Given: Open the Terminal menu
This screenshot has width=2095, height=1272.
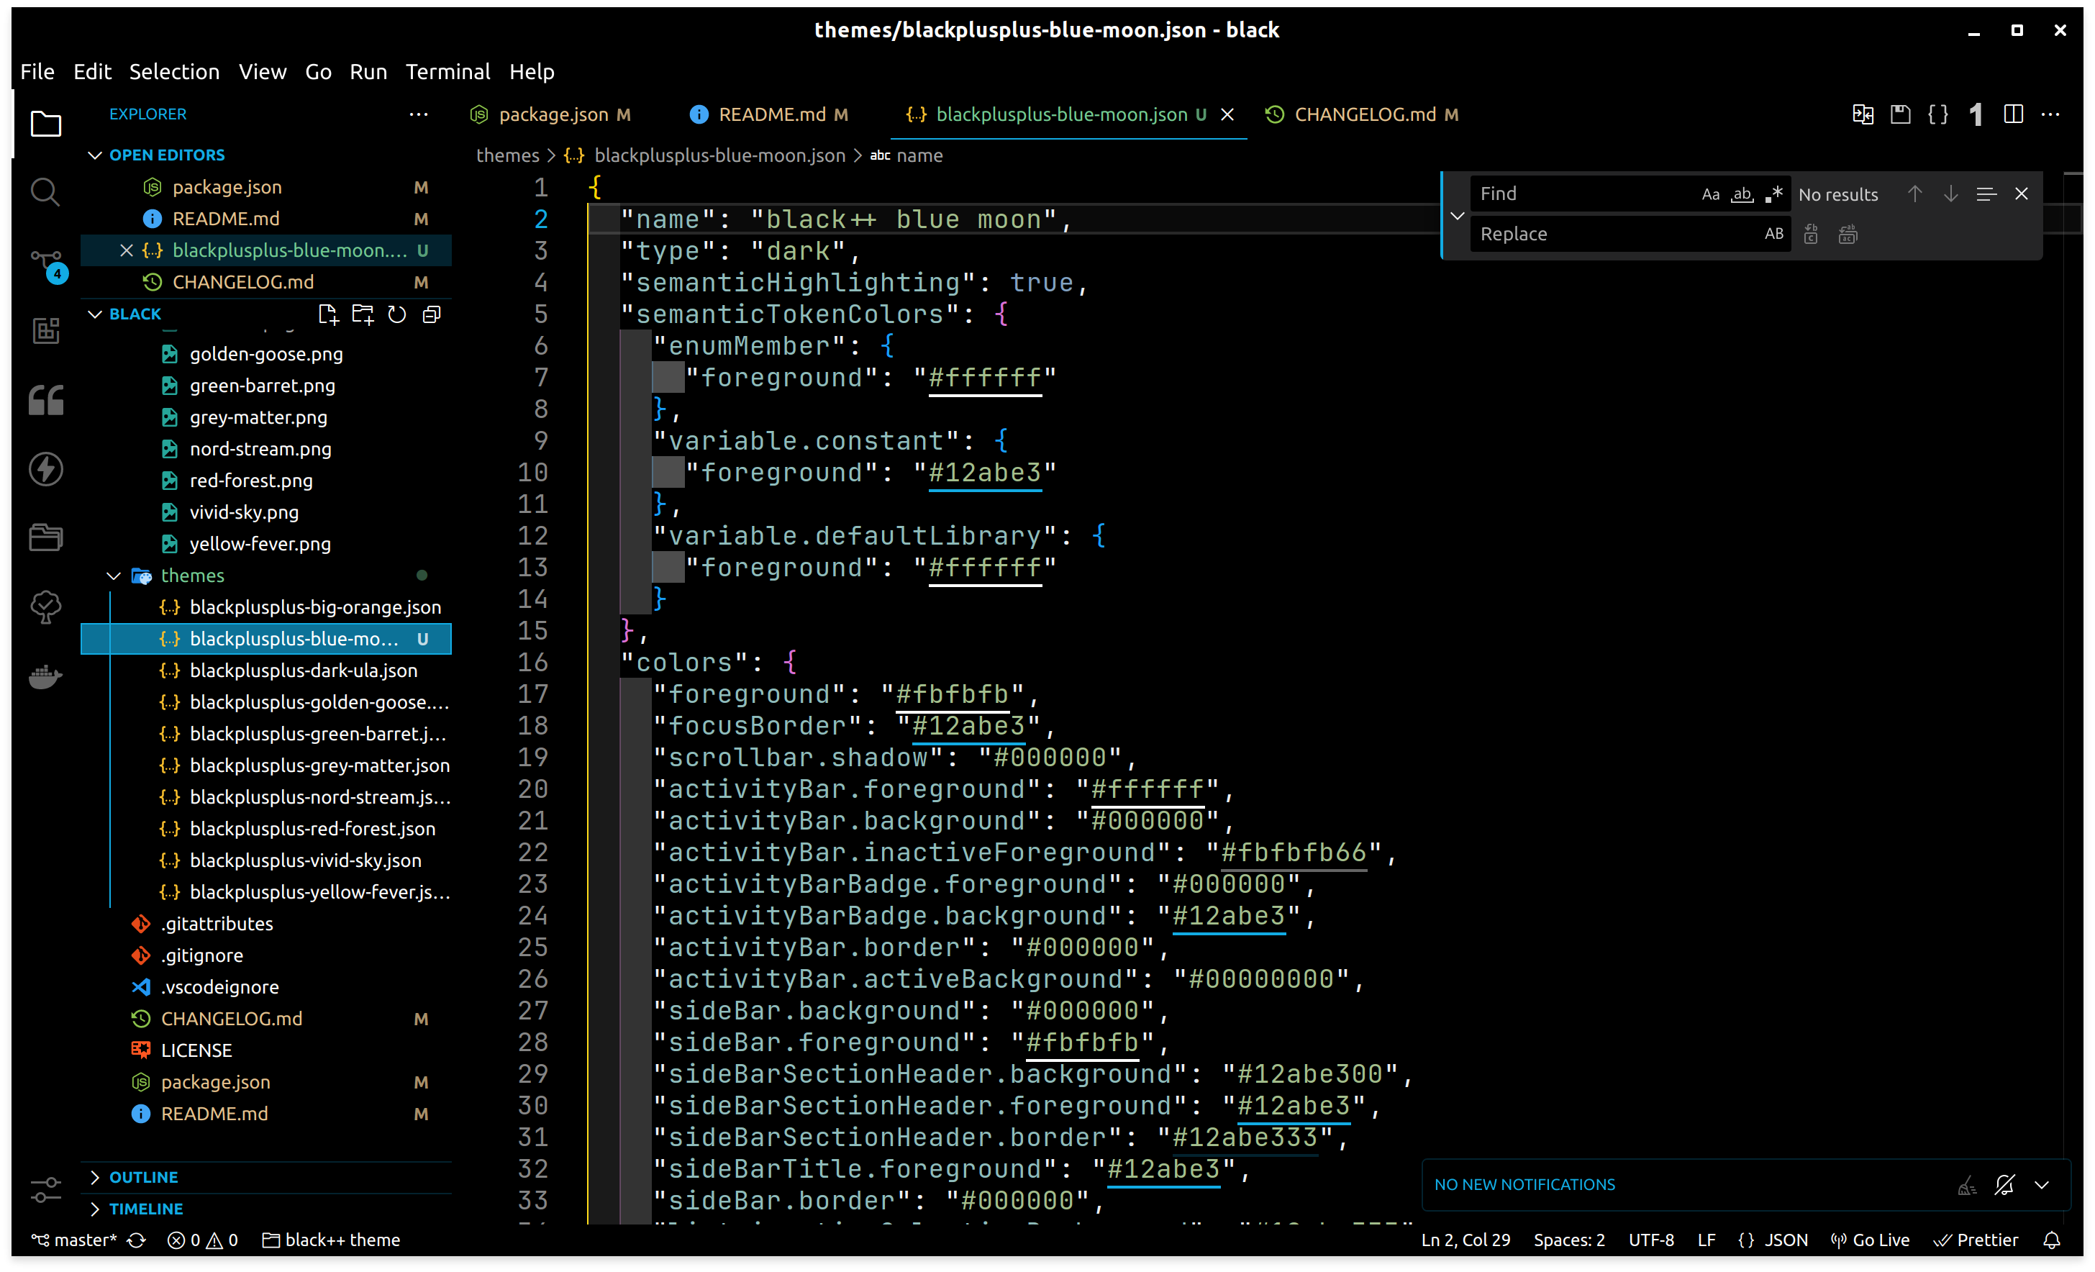Looking at the screenshot, I should 447,71.
